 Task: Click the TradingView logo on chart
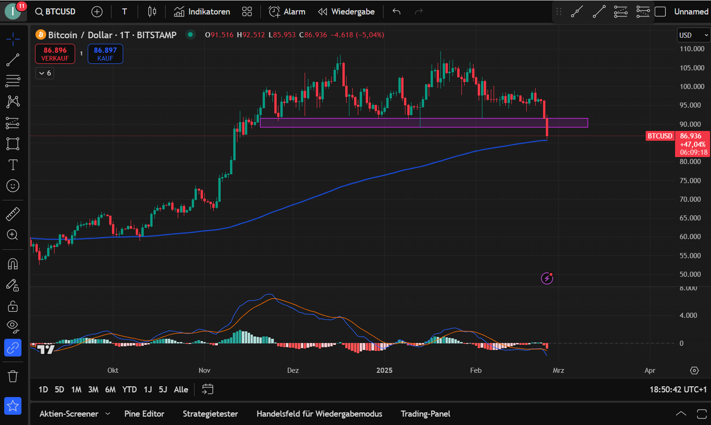46,349
